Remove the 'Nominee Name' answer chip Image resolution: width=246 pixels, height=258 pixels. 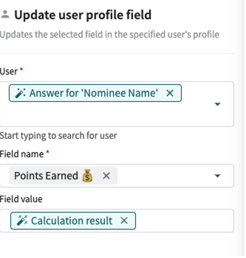click(x=170, y=93)
